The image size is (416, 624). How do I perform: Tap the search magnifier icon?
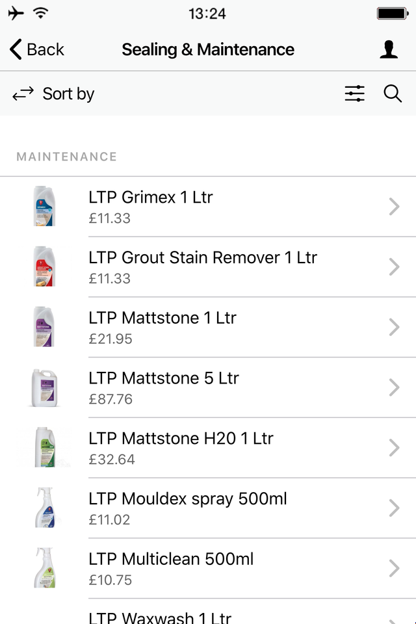pyautogui.click(x=393, y=94)
